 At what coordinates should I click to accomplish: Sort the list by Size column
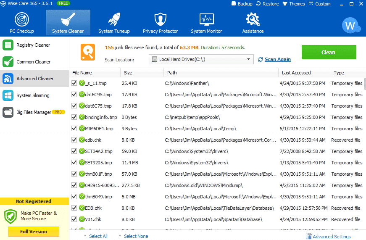pos(142,73)
